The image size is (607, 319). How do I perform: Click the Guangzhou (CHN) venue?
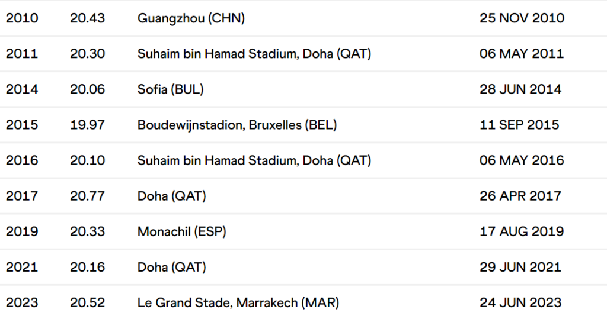[x=191, y=18]
